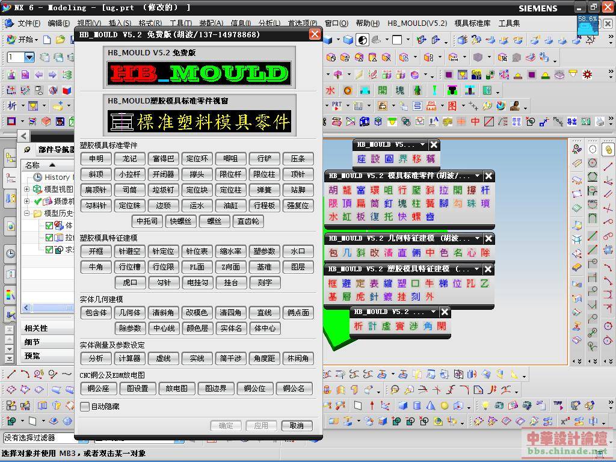Toggle the checkbox beside 体 in model history
Viewport: 616px width, 462px height.
(49, 226)
